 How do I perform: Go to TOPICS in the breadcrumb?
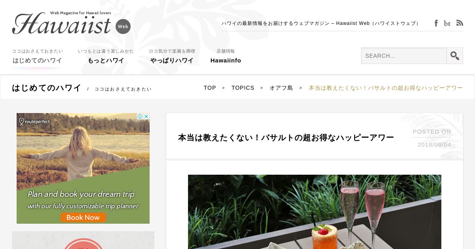tap(243, 88)
